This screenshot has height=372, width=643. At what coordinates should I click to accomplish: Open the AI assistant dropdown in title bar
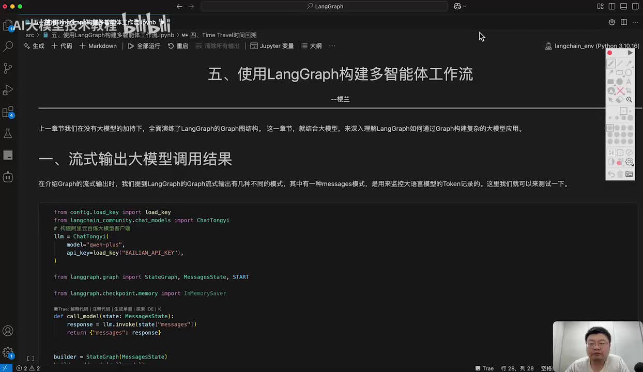tap(460, 6)
